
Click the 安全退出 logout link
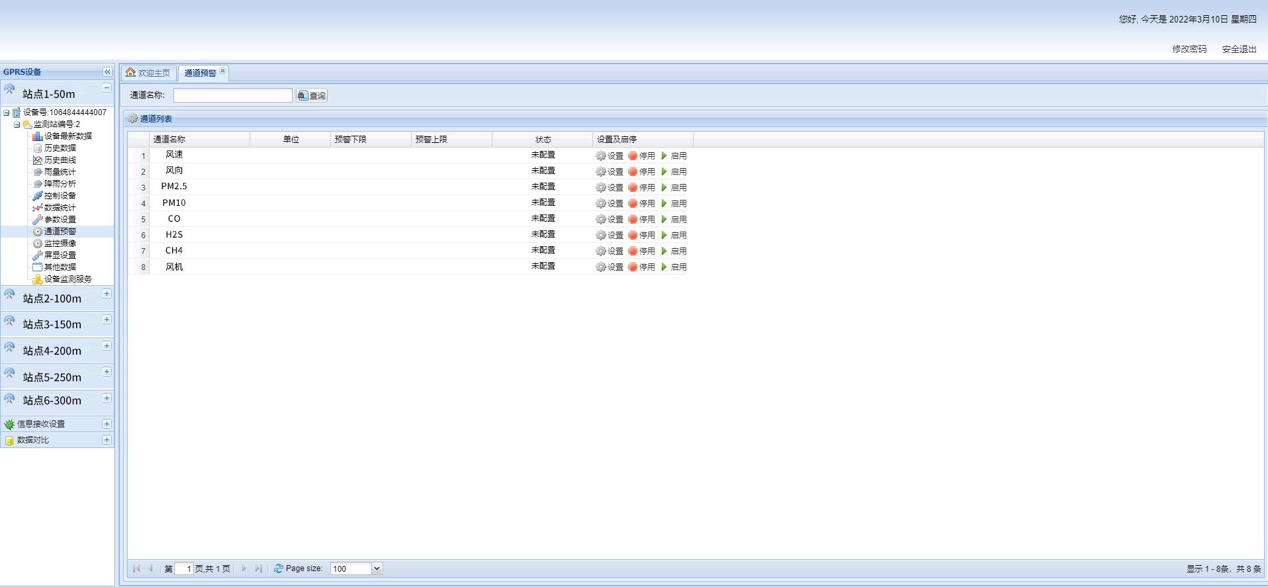click(x=1239, y=49)
